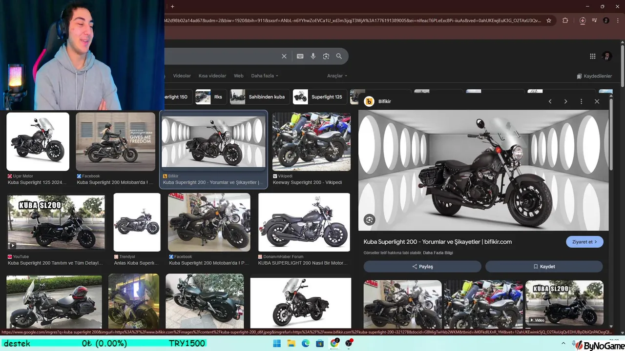Launch Microsoft Edge from taskbar
This screenshot has width=625, height=351.
click(306, 344)
